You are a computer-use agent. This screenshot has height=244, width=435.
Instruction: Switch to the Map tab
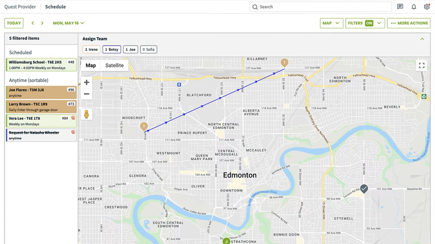pyautogui.click(x=90, y=65)
